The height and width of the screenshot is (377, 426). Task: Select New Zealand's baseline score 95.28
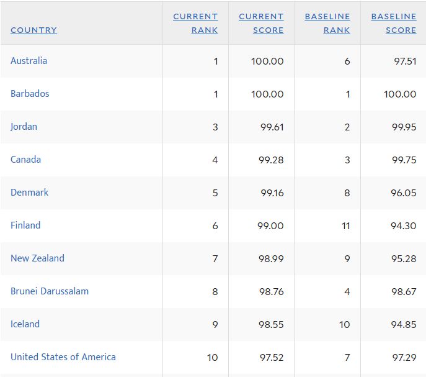click(x=404, y=259)
